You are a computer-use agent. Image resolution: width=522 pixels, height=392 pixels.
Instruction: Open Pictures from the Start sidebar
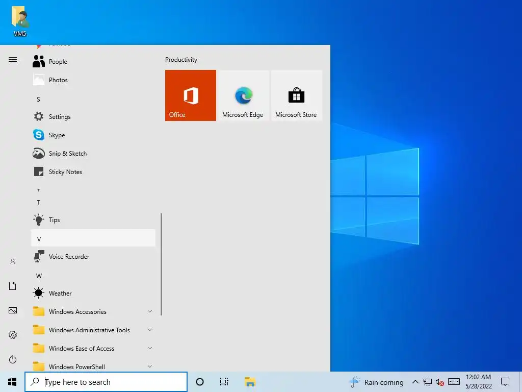click(13, 310)
